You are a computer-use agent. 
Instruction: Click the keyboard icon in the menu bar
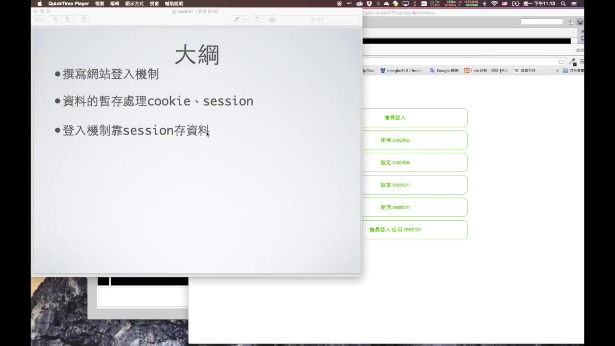[424, 3]
